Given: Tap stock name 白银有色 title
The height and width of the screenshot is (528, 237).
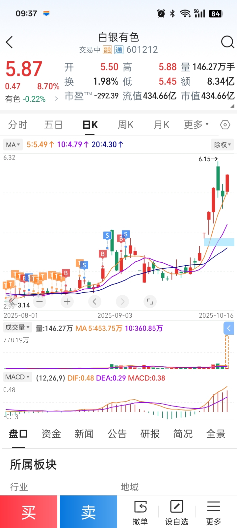Looking at the screenshot, I should pos(118,37).
